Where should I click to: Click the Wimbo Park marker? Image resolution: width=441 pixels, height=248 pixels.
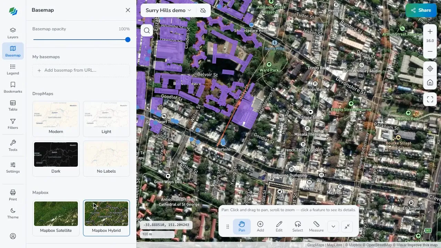pyautogui.click(x=408, y=113)
